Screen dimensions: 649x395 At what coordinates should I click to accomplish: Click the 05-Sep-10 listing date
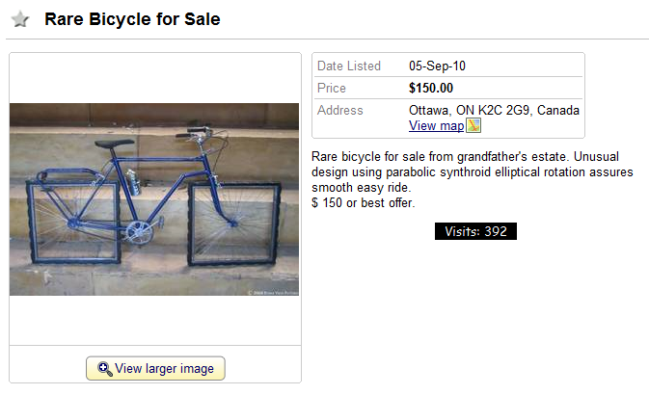pos(438,66)
